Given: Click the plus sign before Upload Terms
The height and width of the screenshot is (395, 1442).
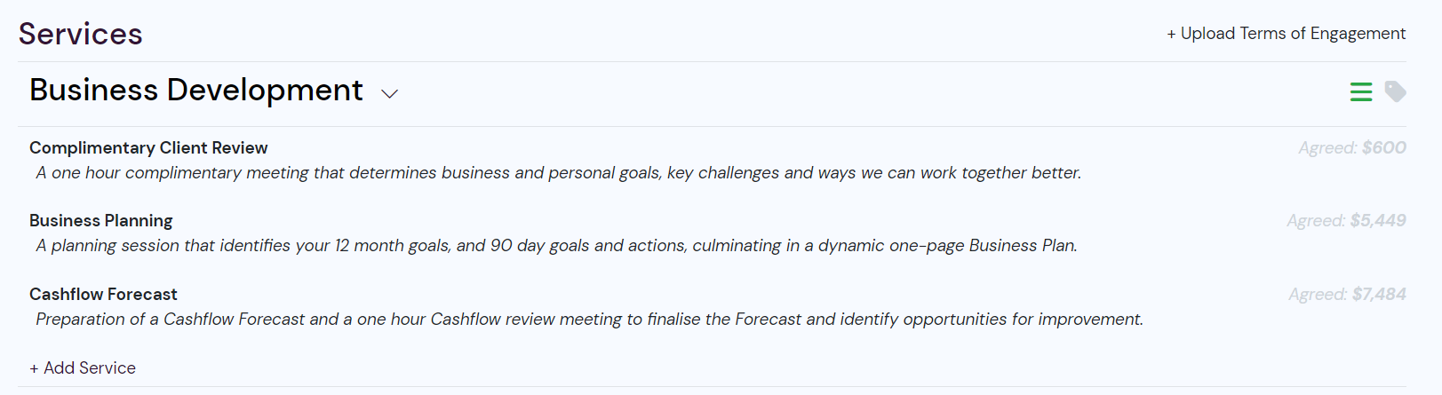Looking at the screenshot, I should 1171,34.
